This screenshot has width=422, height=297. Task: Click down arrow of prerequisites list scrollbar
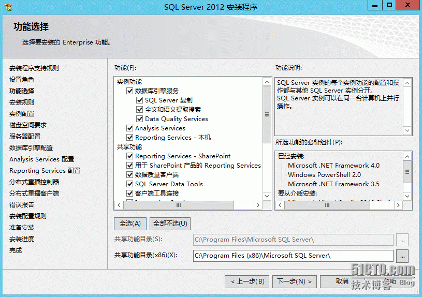pos(407,196)
